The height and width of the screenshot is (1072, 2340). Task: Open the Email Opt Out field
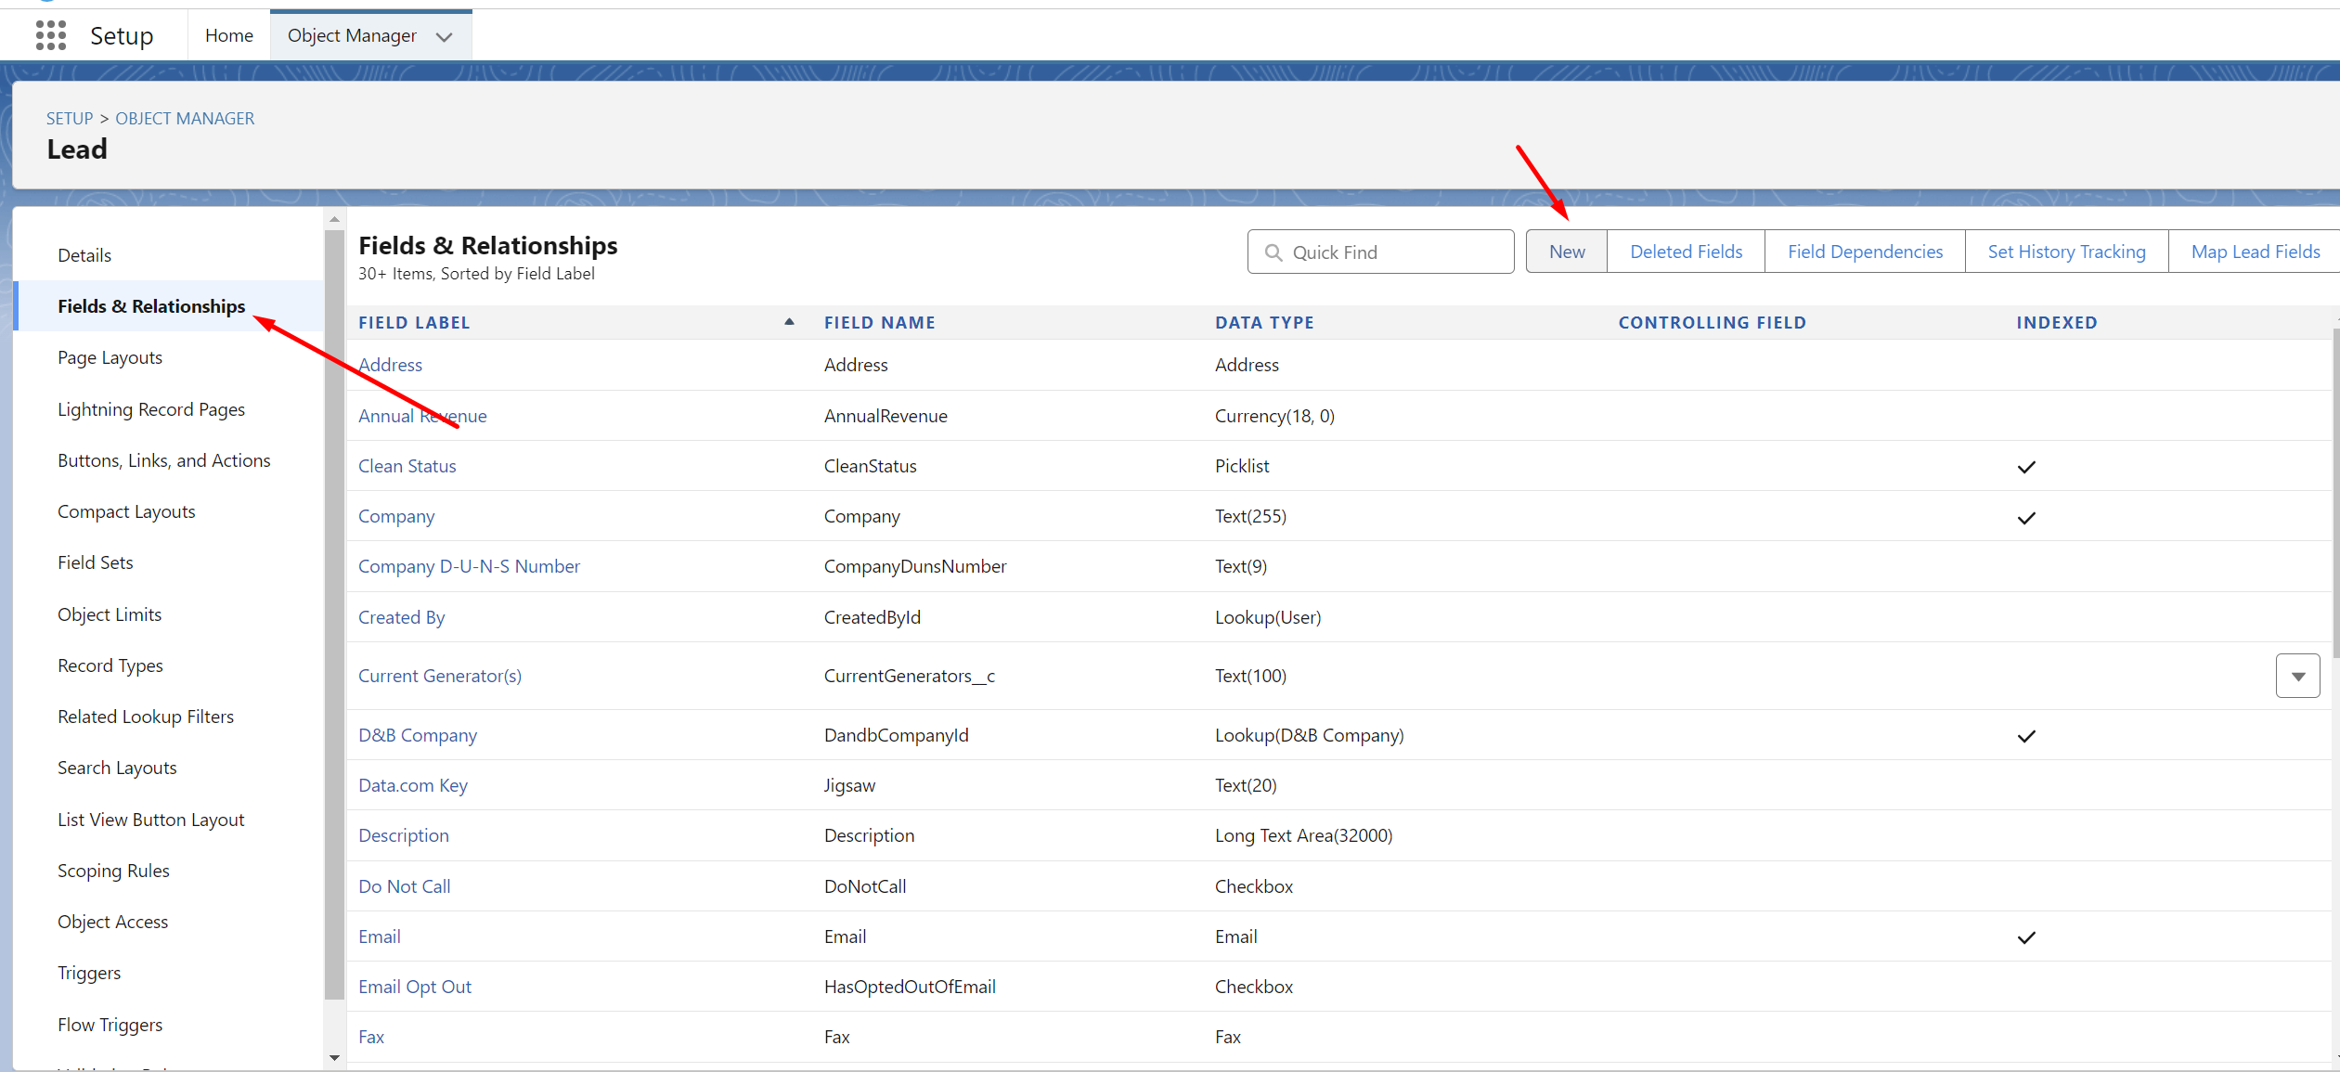[x=415, y=987]
